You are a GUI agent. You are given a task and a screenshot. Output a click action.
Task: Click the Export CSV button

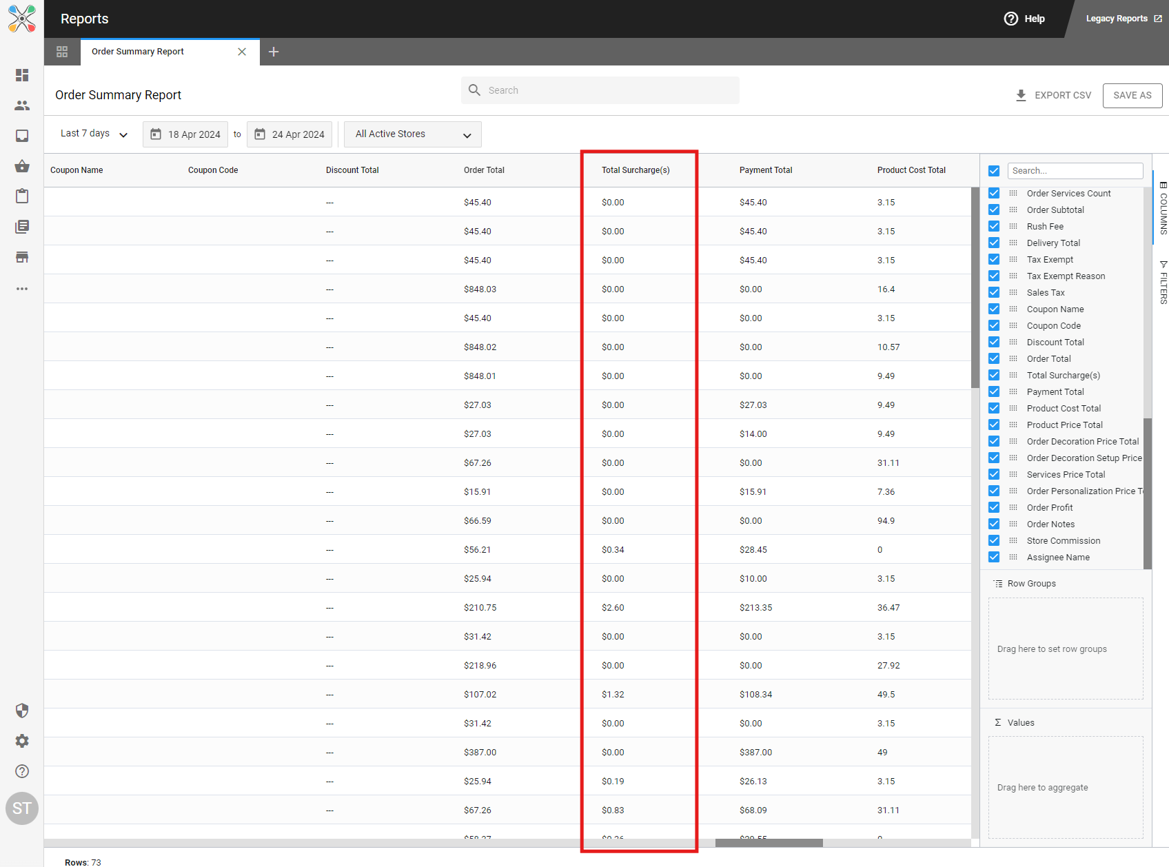[1053, 95]
